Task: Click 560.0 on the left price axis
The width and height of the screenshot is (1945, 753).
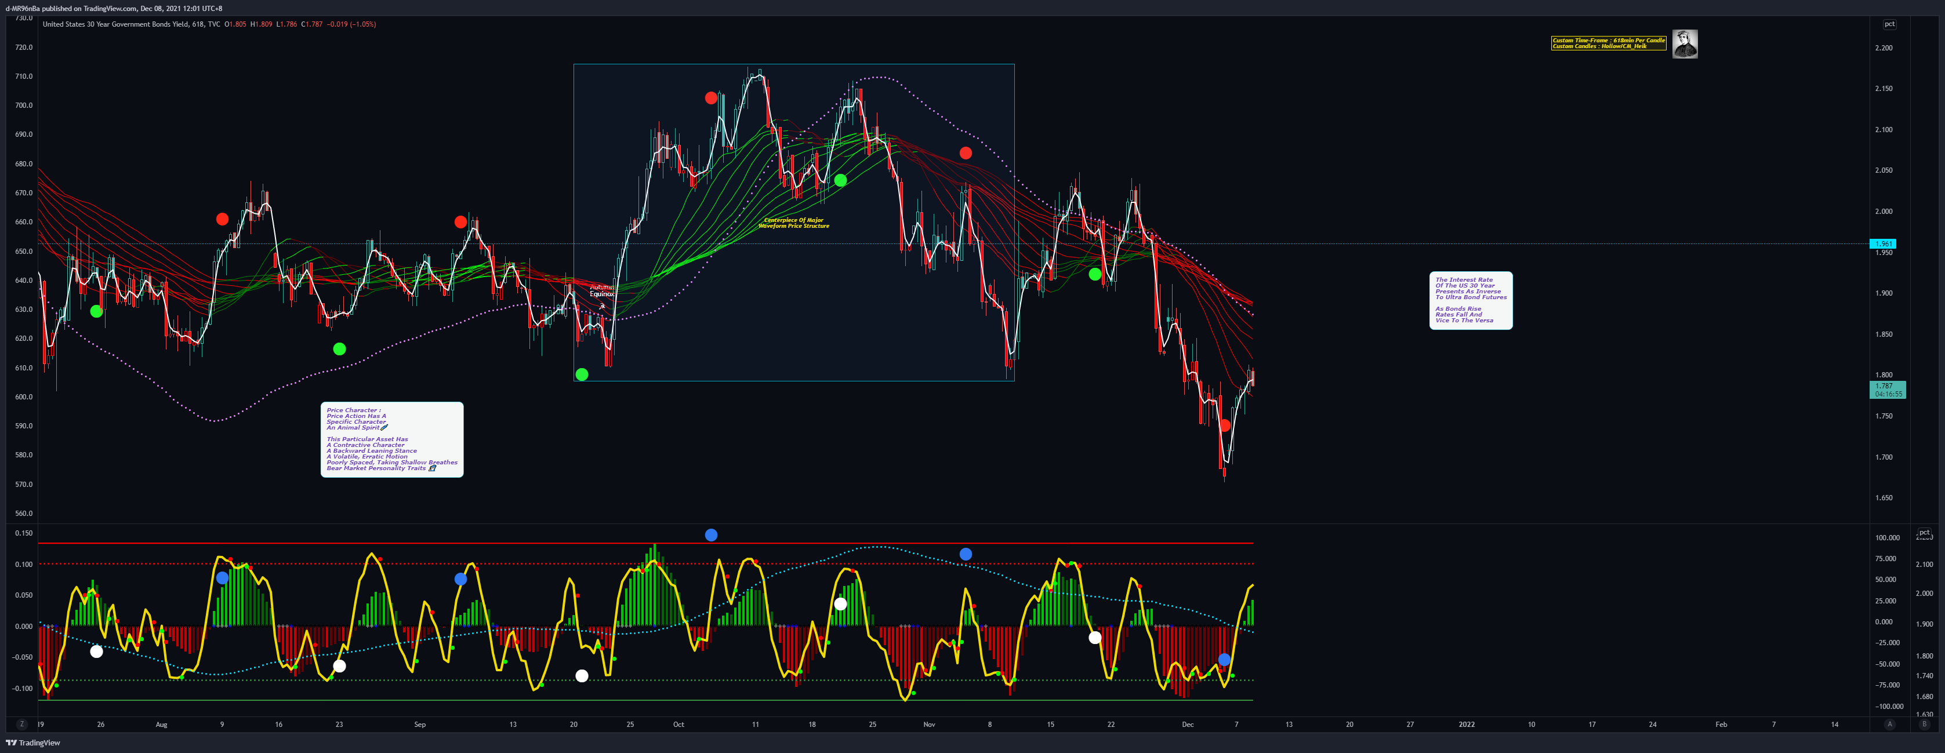Action: click(x=24, y=513)
